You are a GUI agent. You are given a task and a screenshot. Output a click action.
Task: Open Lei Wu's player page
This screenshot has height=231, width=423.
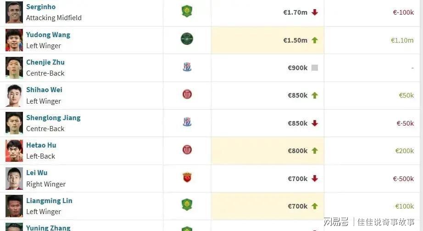click(37, 172)
